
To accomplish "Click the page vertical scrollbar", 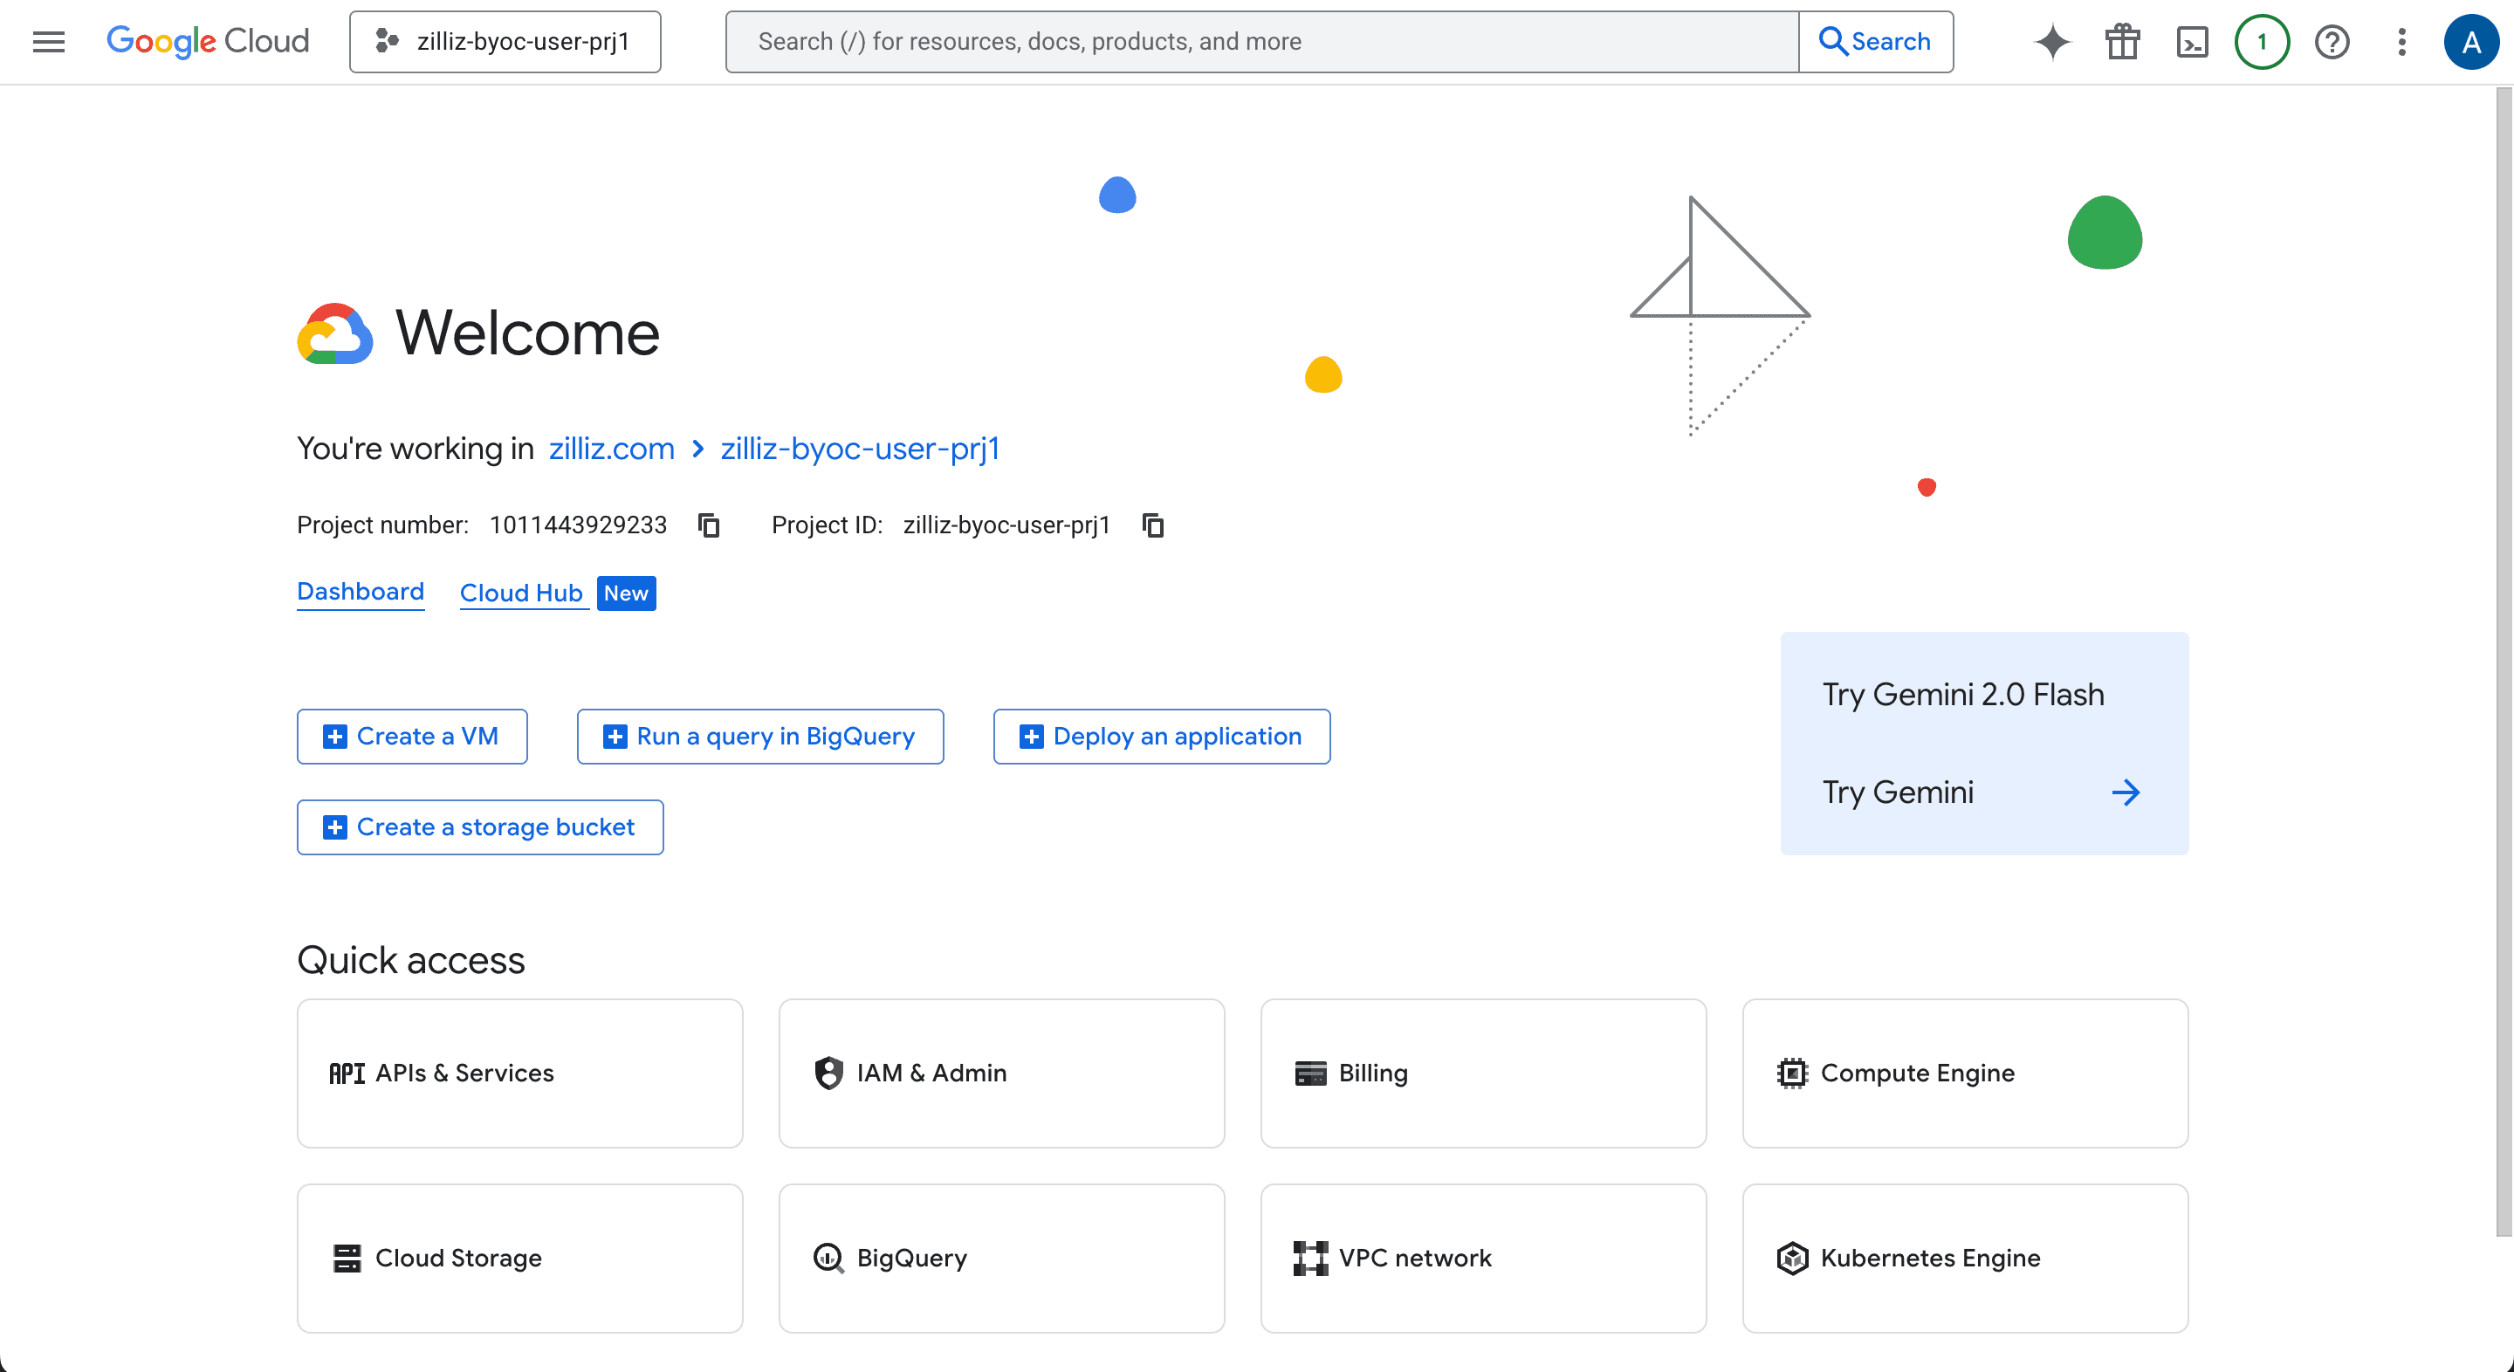I will click(2504, 663).
